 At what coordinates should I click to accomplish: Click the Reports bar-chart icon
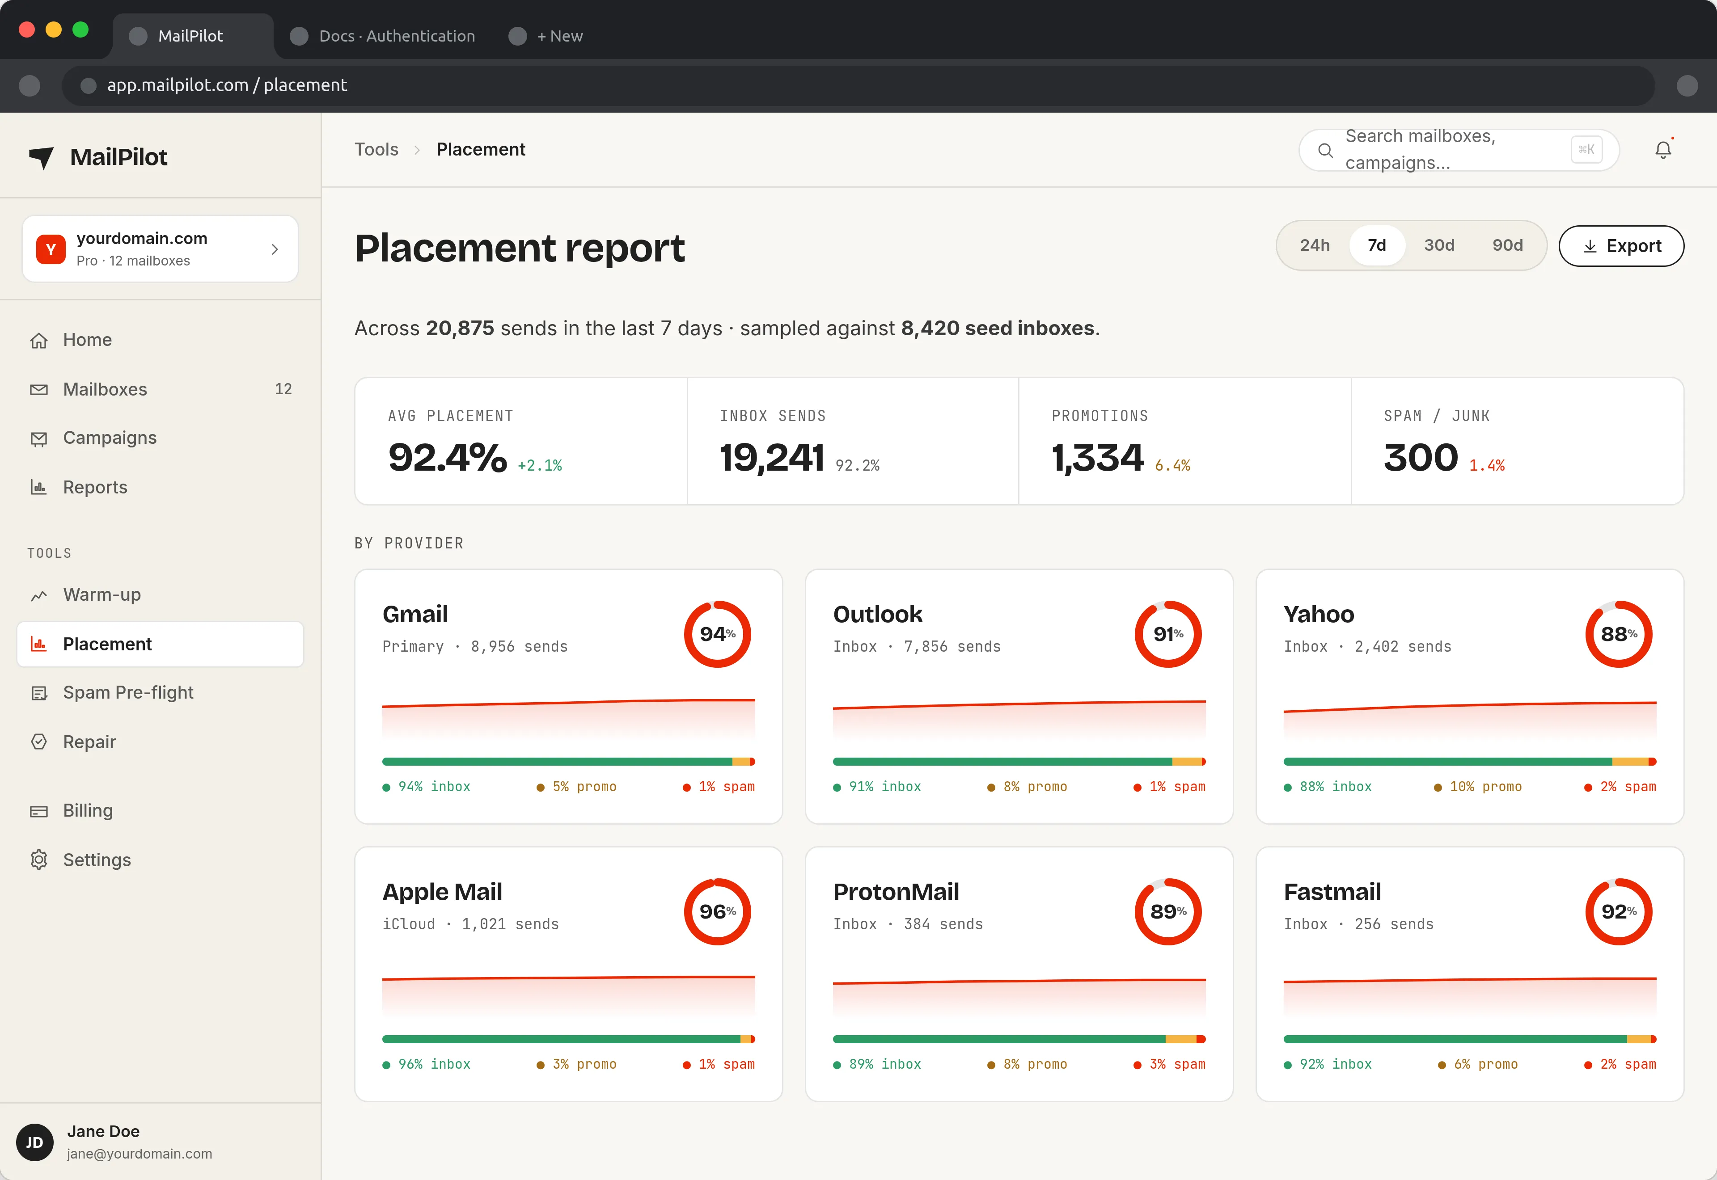(38, 487)
